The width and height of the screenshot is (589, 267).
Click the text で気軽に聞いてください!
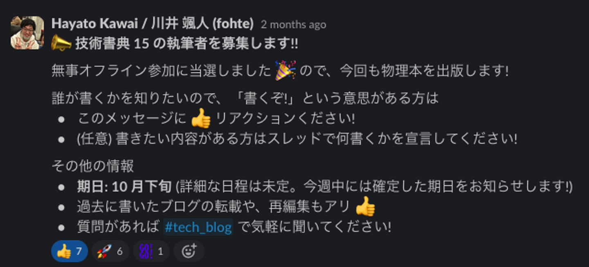pyautogui.click(x=314, y=227)
